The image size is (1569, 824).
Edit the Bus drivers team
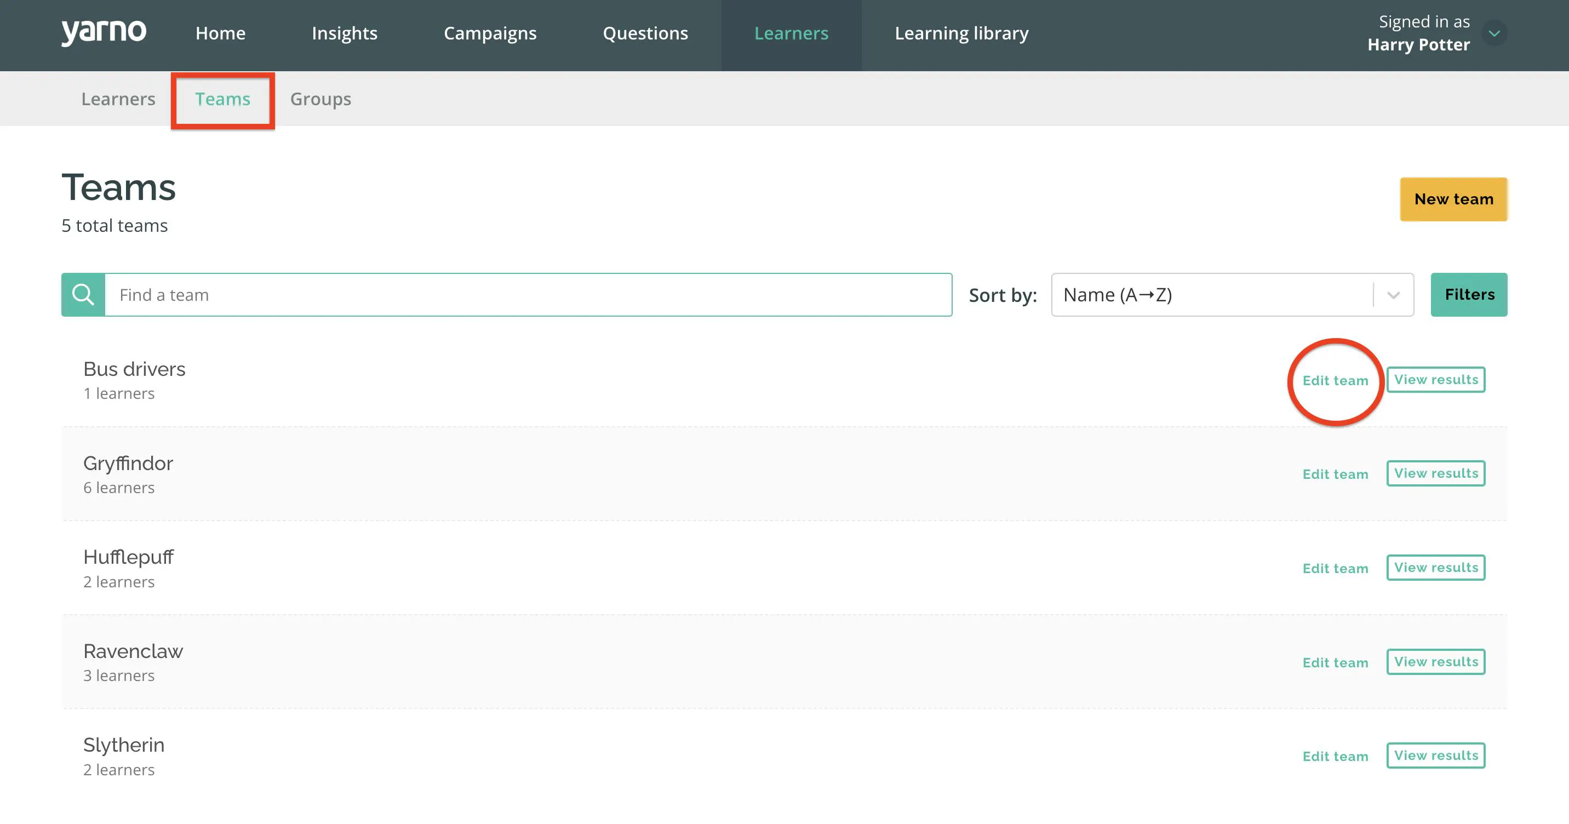pyautogui.click(x=1335, y=381)
